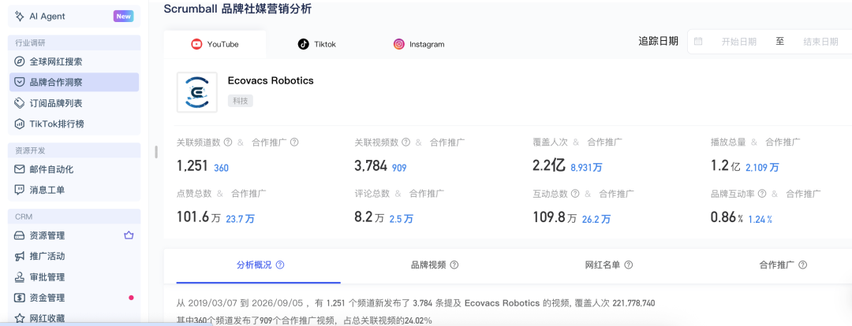
Task: Click the help icon on 分析概况 tab
Action: pyautogui.click(x=280, y=265)
